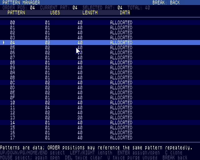Image resolution: width=200 pixels, height=160 pixels.
Task: Select pattern row 05
Action: [x=100, y=47]
